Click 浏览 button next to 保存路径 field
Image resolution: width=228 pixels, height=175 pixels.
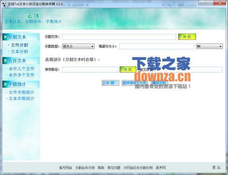128,69
